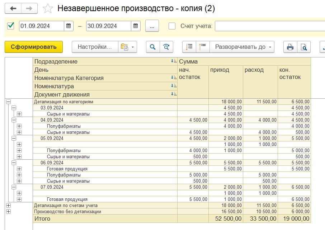The width and height of the screenshot is (325, 230).
Task: Collapse the 06.09.2024 day group
Action: click(14, 163)
